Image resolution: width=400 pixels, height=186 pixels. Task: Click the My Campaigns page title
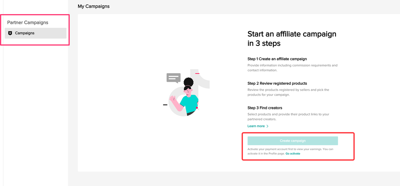click(x=94, y=6)
